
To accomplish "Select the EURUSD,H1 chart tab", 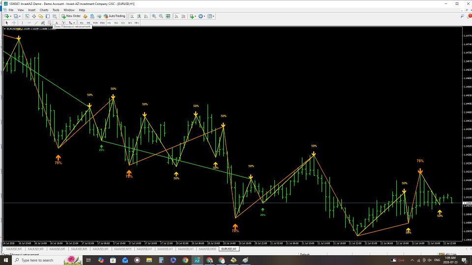I will [x=229, y=249].
